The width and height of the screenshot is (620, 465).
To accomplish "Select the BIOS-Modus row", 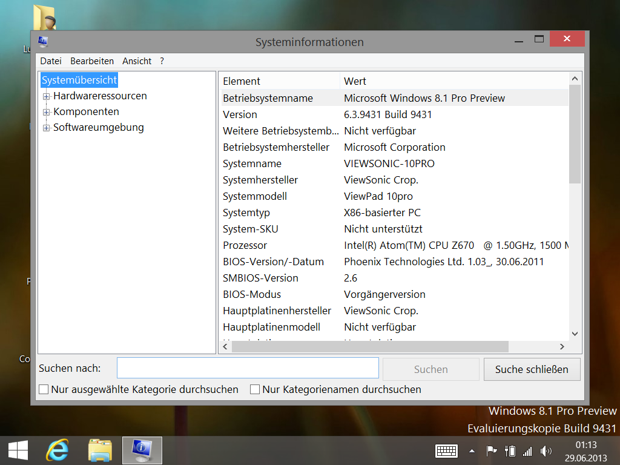I will (x=394, y=294).
